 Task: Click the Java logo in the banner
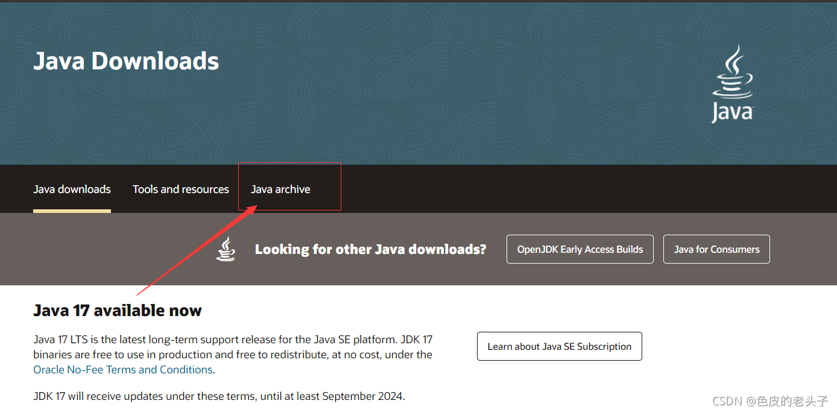[732, 84]
